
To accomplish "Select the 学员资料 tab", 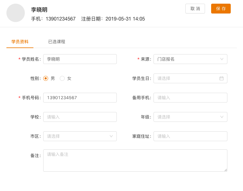I will [x=20, y=42].
